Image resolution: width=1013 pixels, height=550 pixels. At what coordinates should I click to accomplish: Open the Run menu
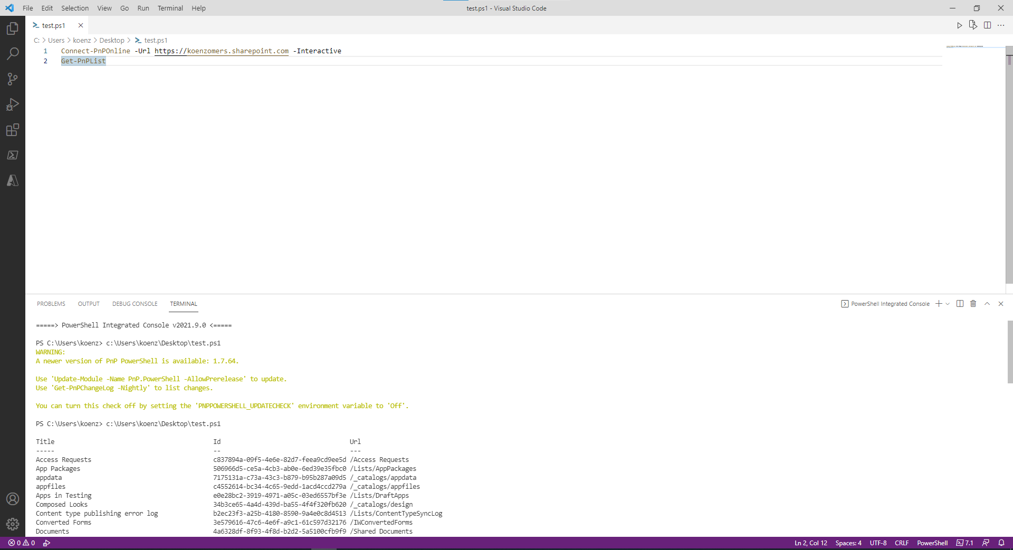point(143,8)
